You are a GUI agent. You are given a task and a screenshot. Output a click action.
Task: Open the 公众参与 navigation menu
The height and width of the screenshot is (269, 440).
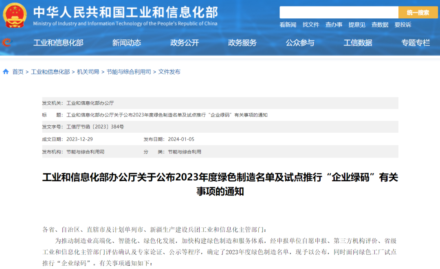coord(300,43)
